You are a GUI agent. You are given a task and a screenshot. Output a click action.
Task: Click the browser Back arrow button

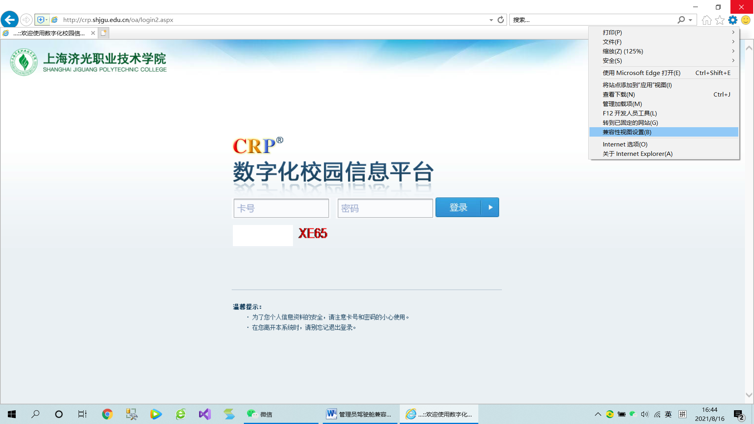(9, 19)
